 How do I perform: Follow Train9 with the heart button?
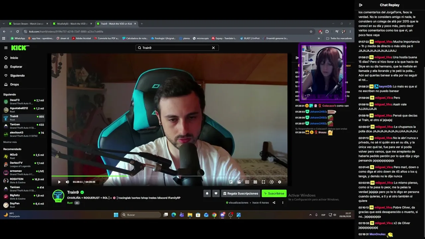tap(216, 194)
